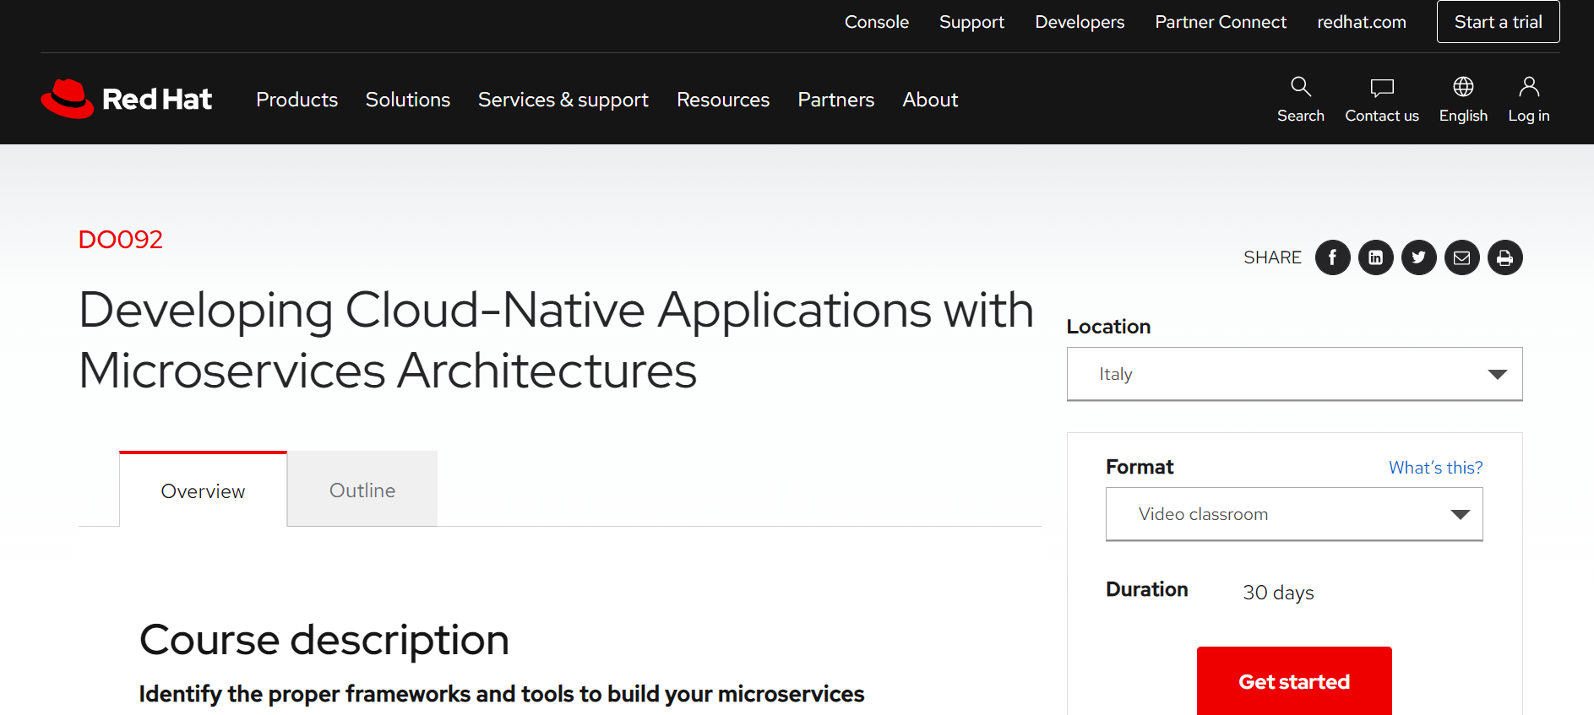Screen dimensions: 1594x715
Task: Open the Search icon
Action: pyautogui.click(x=1301, y=99)
